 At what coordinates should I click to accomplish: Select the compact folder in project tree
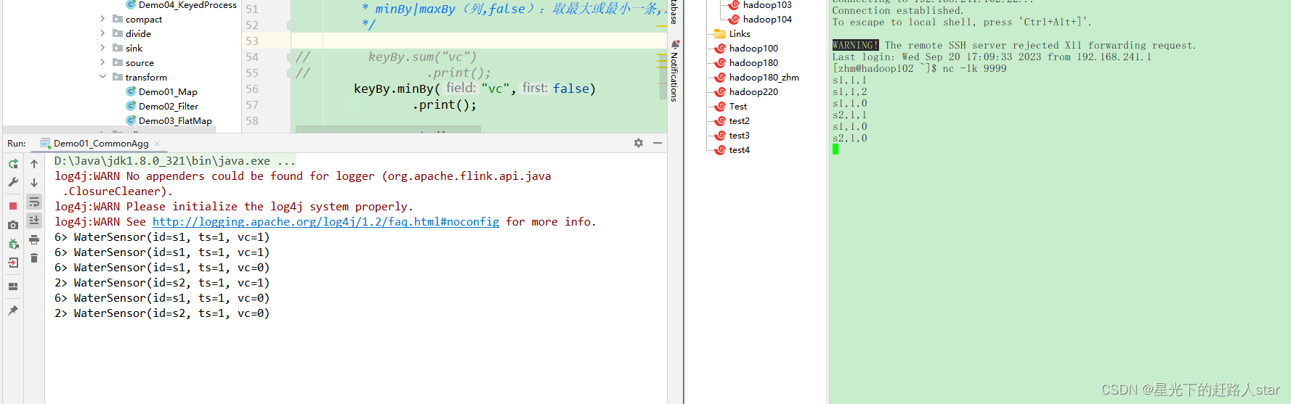pos(143,20)
